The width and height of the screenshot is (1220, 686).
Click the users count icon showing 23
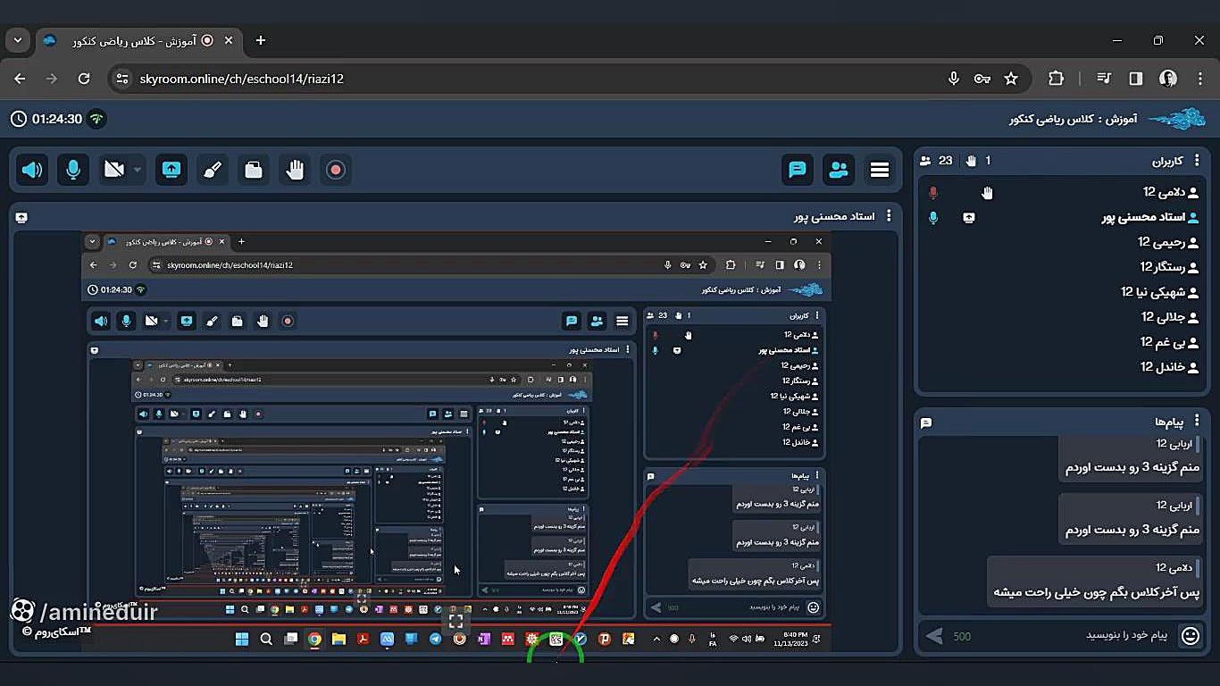(925, 161)
